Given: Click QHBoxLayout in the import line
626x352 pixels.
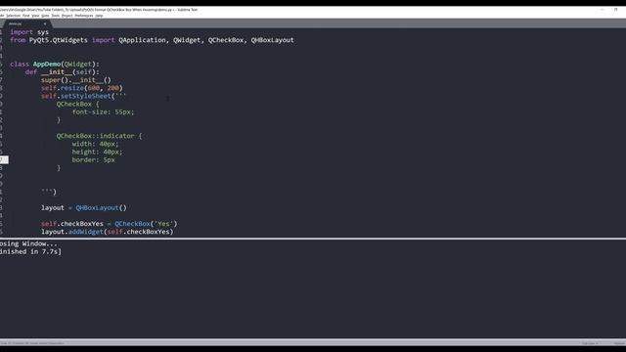Looking at the screenshot, I should click(x=272, y=40).
